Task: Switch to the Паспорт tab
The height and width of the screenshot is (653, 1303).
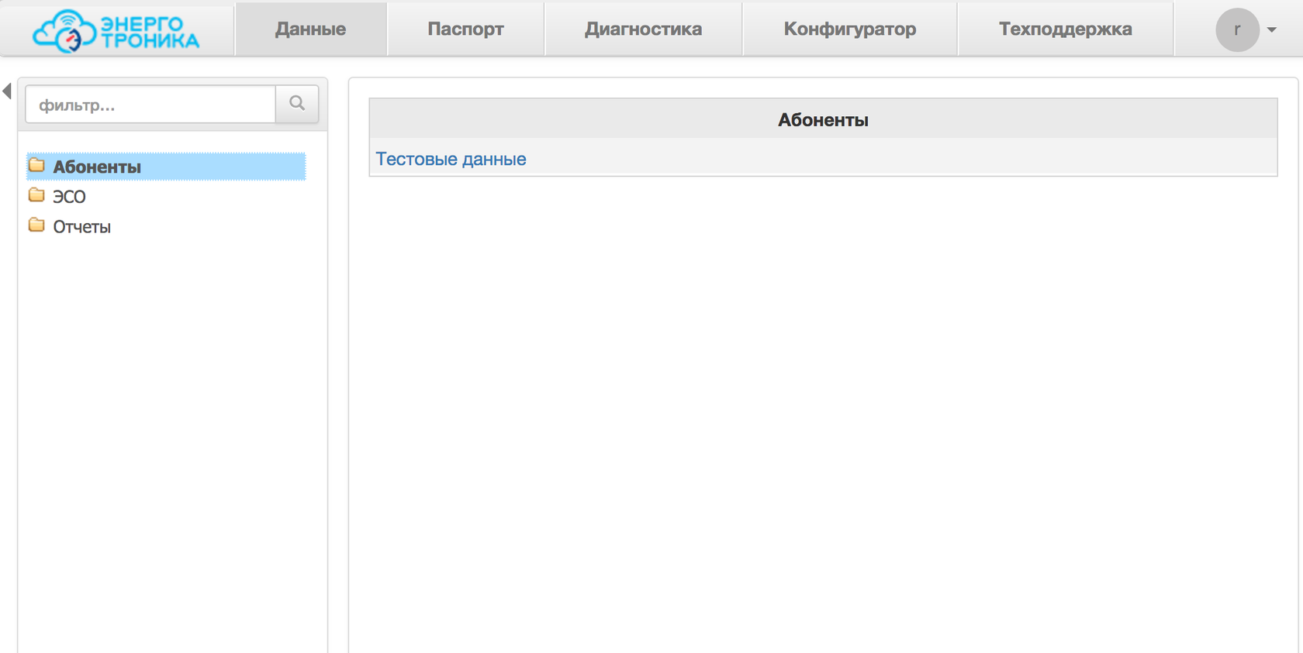Action: point(465,29)
